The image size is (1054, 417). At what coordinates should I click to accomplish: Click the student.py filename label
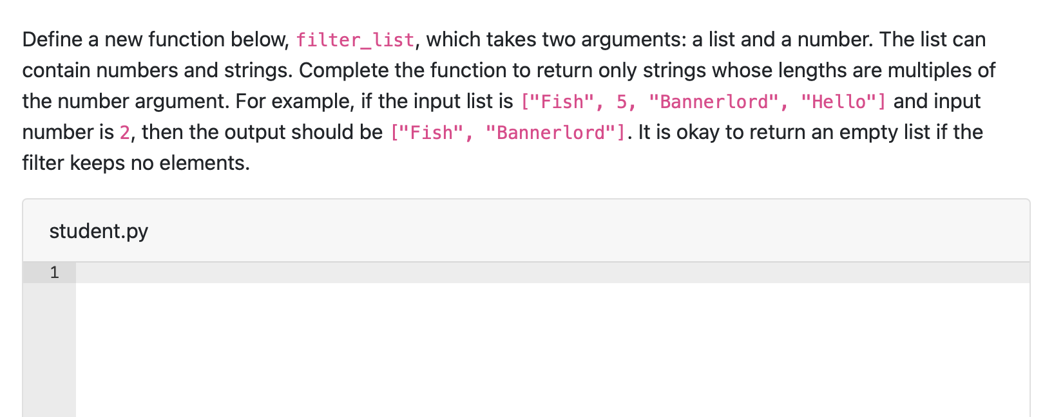[x=99, y=230]
